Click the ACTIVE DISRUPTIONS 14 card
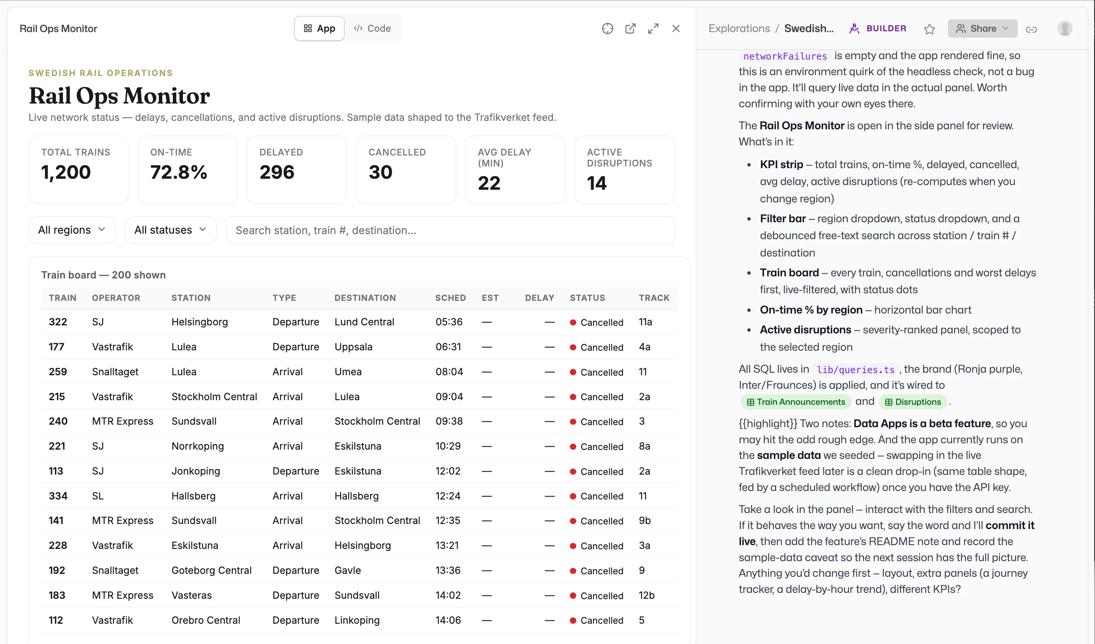1095x644 pixels. click(624, 170)
